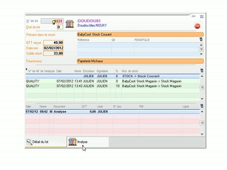Click scroll up arrow of movements table
This screenshot has height=170, width=227.
(x=202, y=111)
